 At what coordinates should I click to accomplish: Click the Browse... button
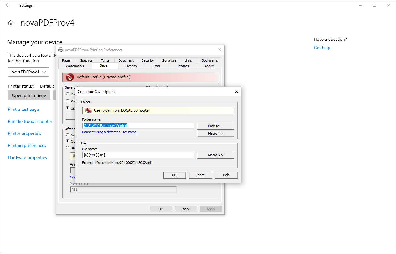215,126
